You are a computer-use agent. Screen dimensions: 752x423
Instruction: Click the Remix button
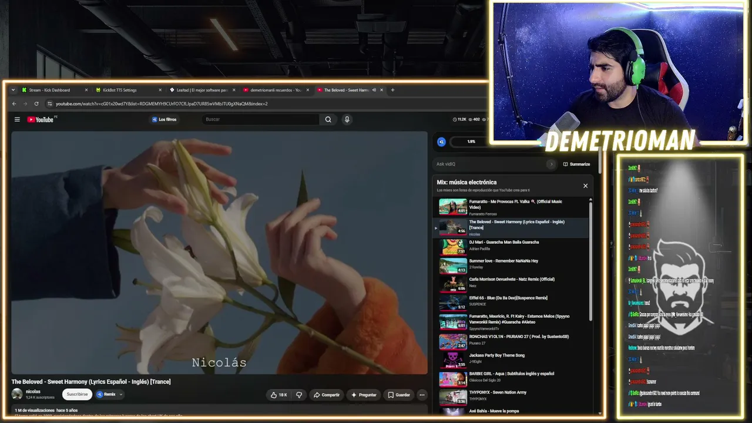coord(106,394)
